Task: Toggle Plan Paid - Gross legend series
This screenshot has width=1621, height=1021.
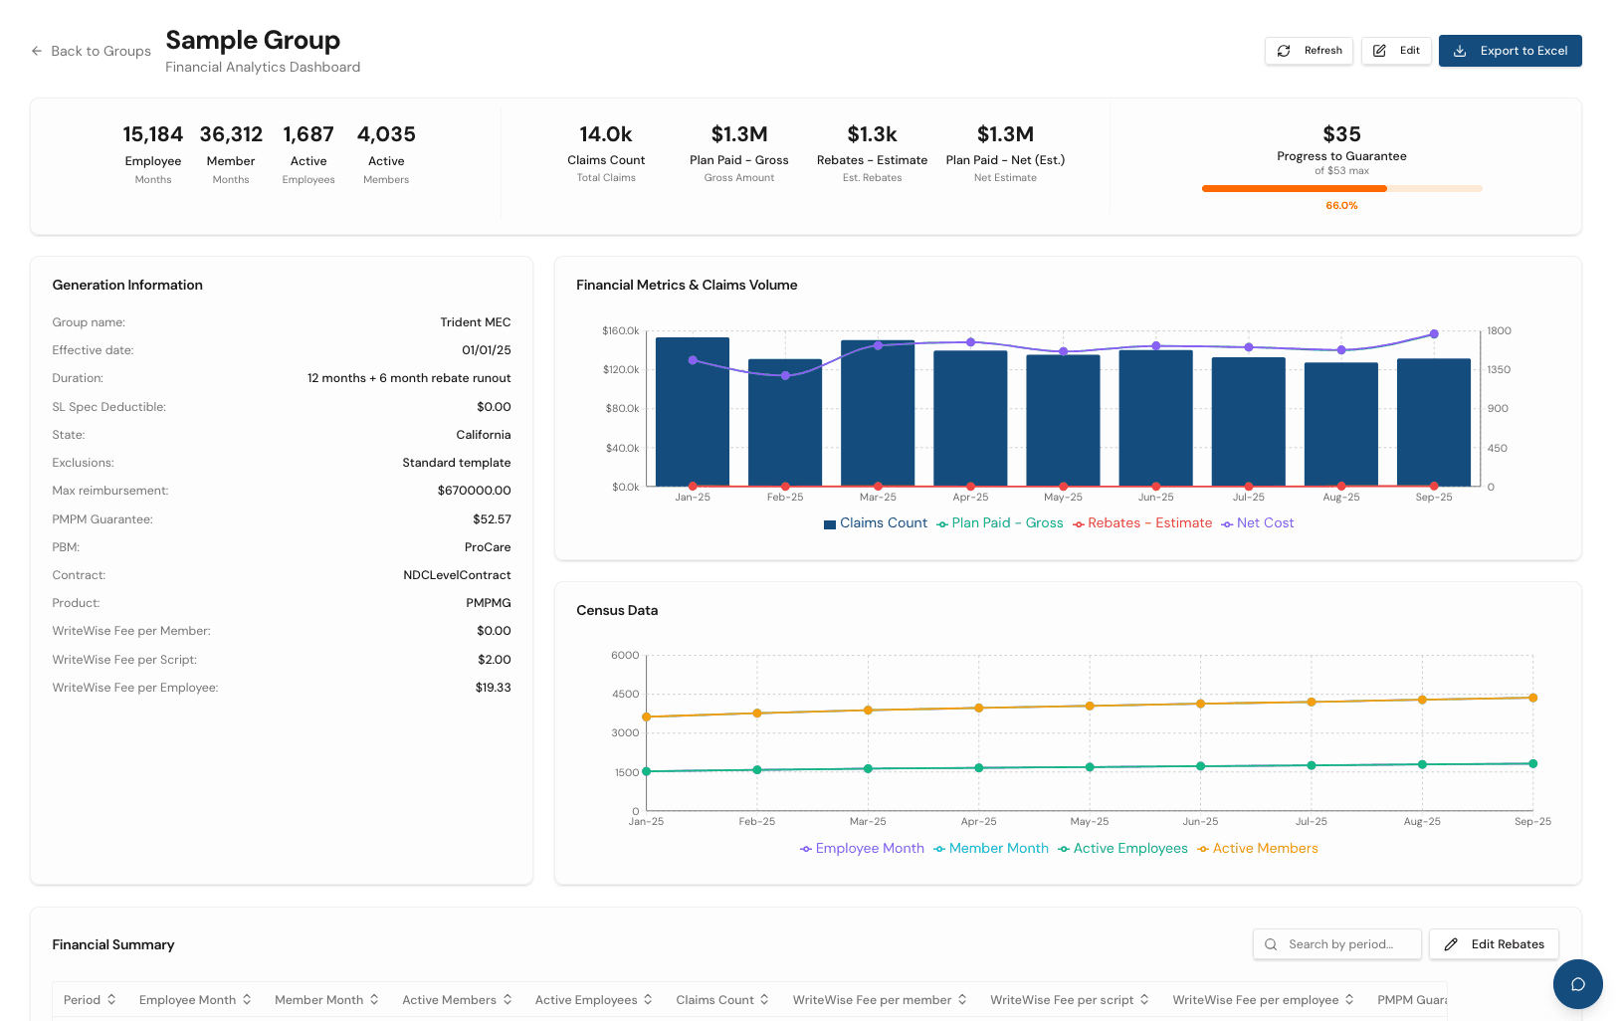Action: 999,523
